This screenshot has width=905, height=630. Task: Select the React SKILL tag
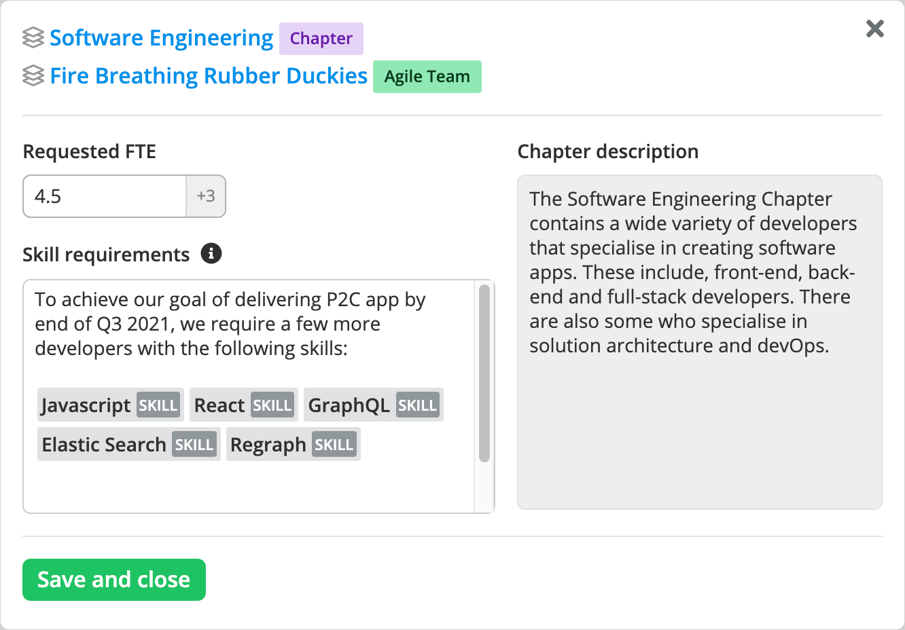243,404
